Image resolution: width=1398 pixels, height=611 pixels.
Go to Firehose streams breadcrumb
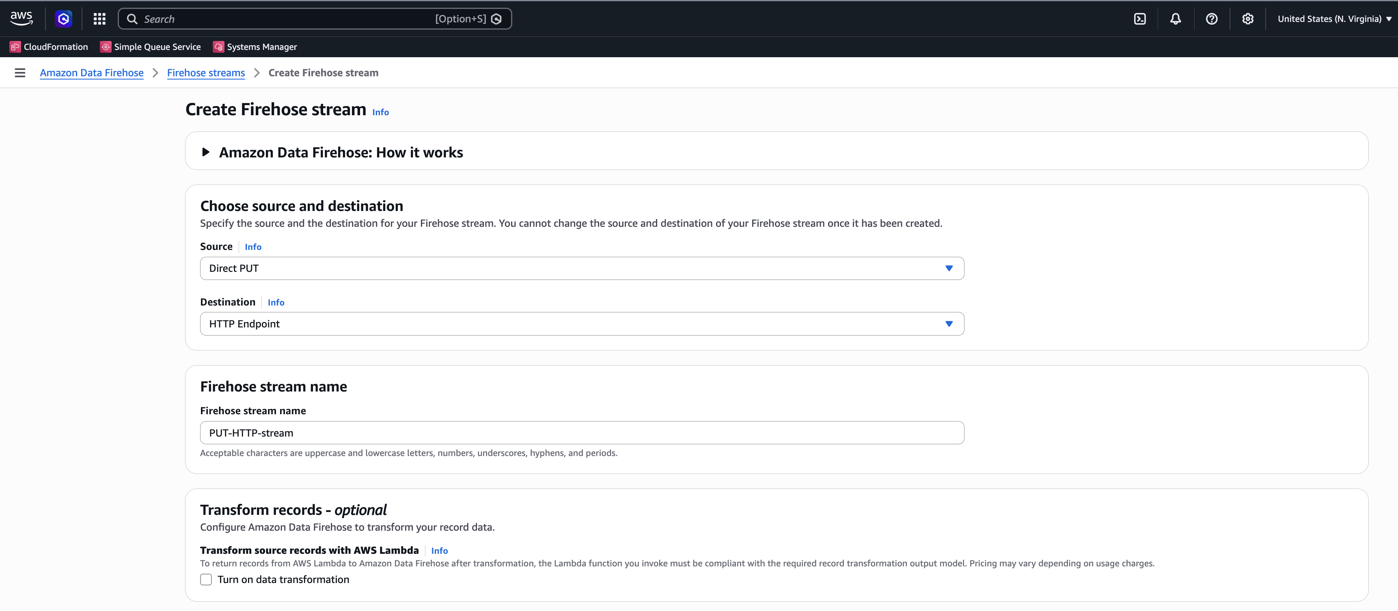pos(206,72)
